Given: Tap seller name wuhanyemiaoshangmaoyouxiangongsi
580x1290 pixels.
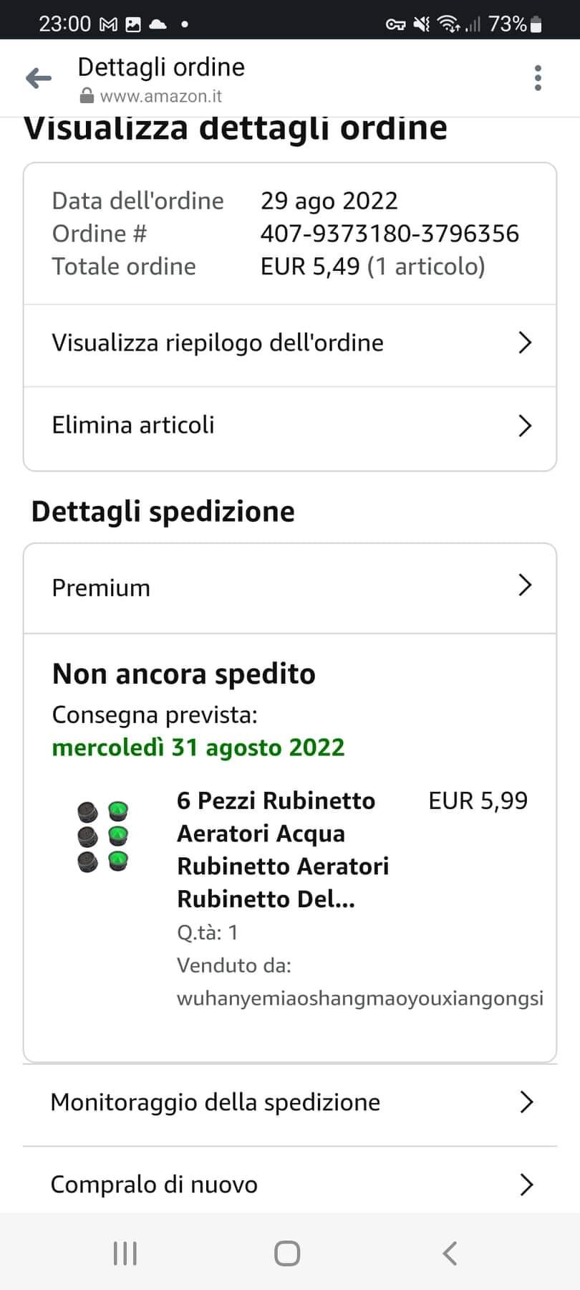Looking at the screenshot, I should 360,998.
